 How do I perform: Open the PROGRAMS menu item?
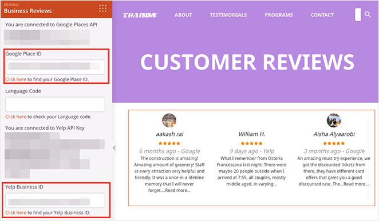[x=279, y=15]
